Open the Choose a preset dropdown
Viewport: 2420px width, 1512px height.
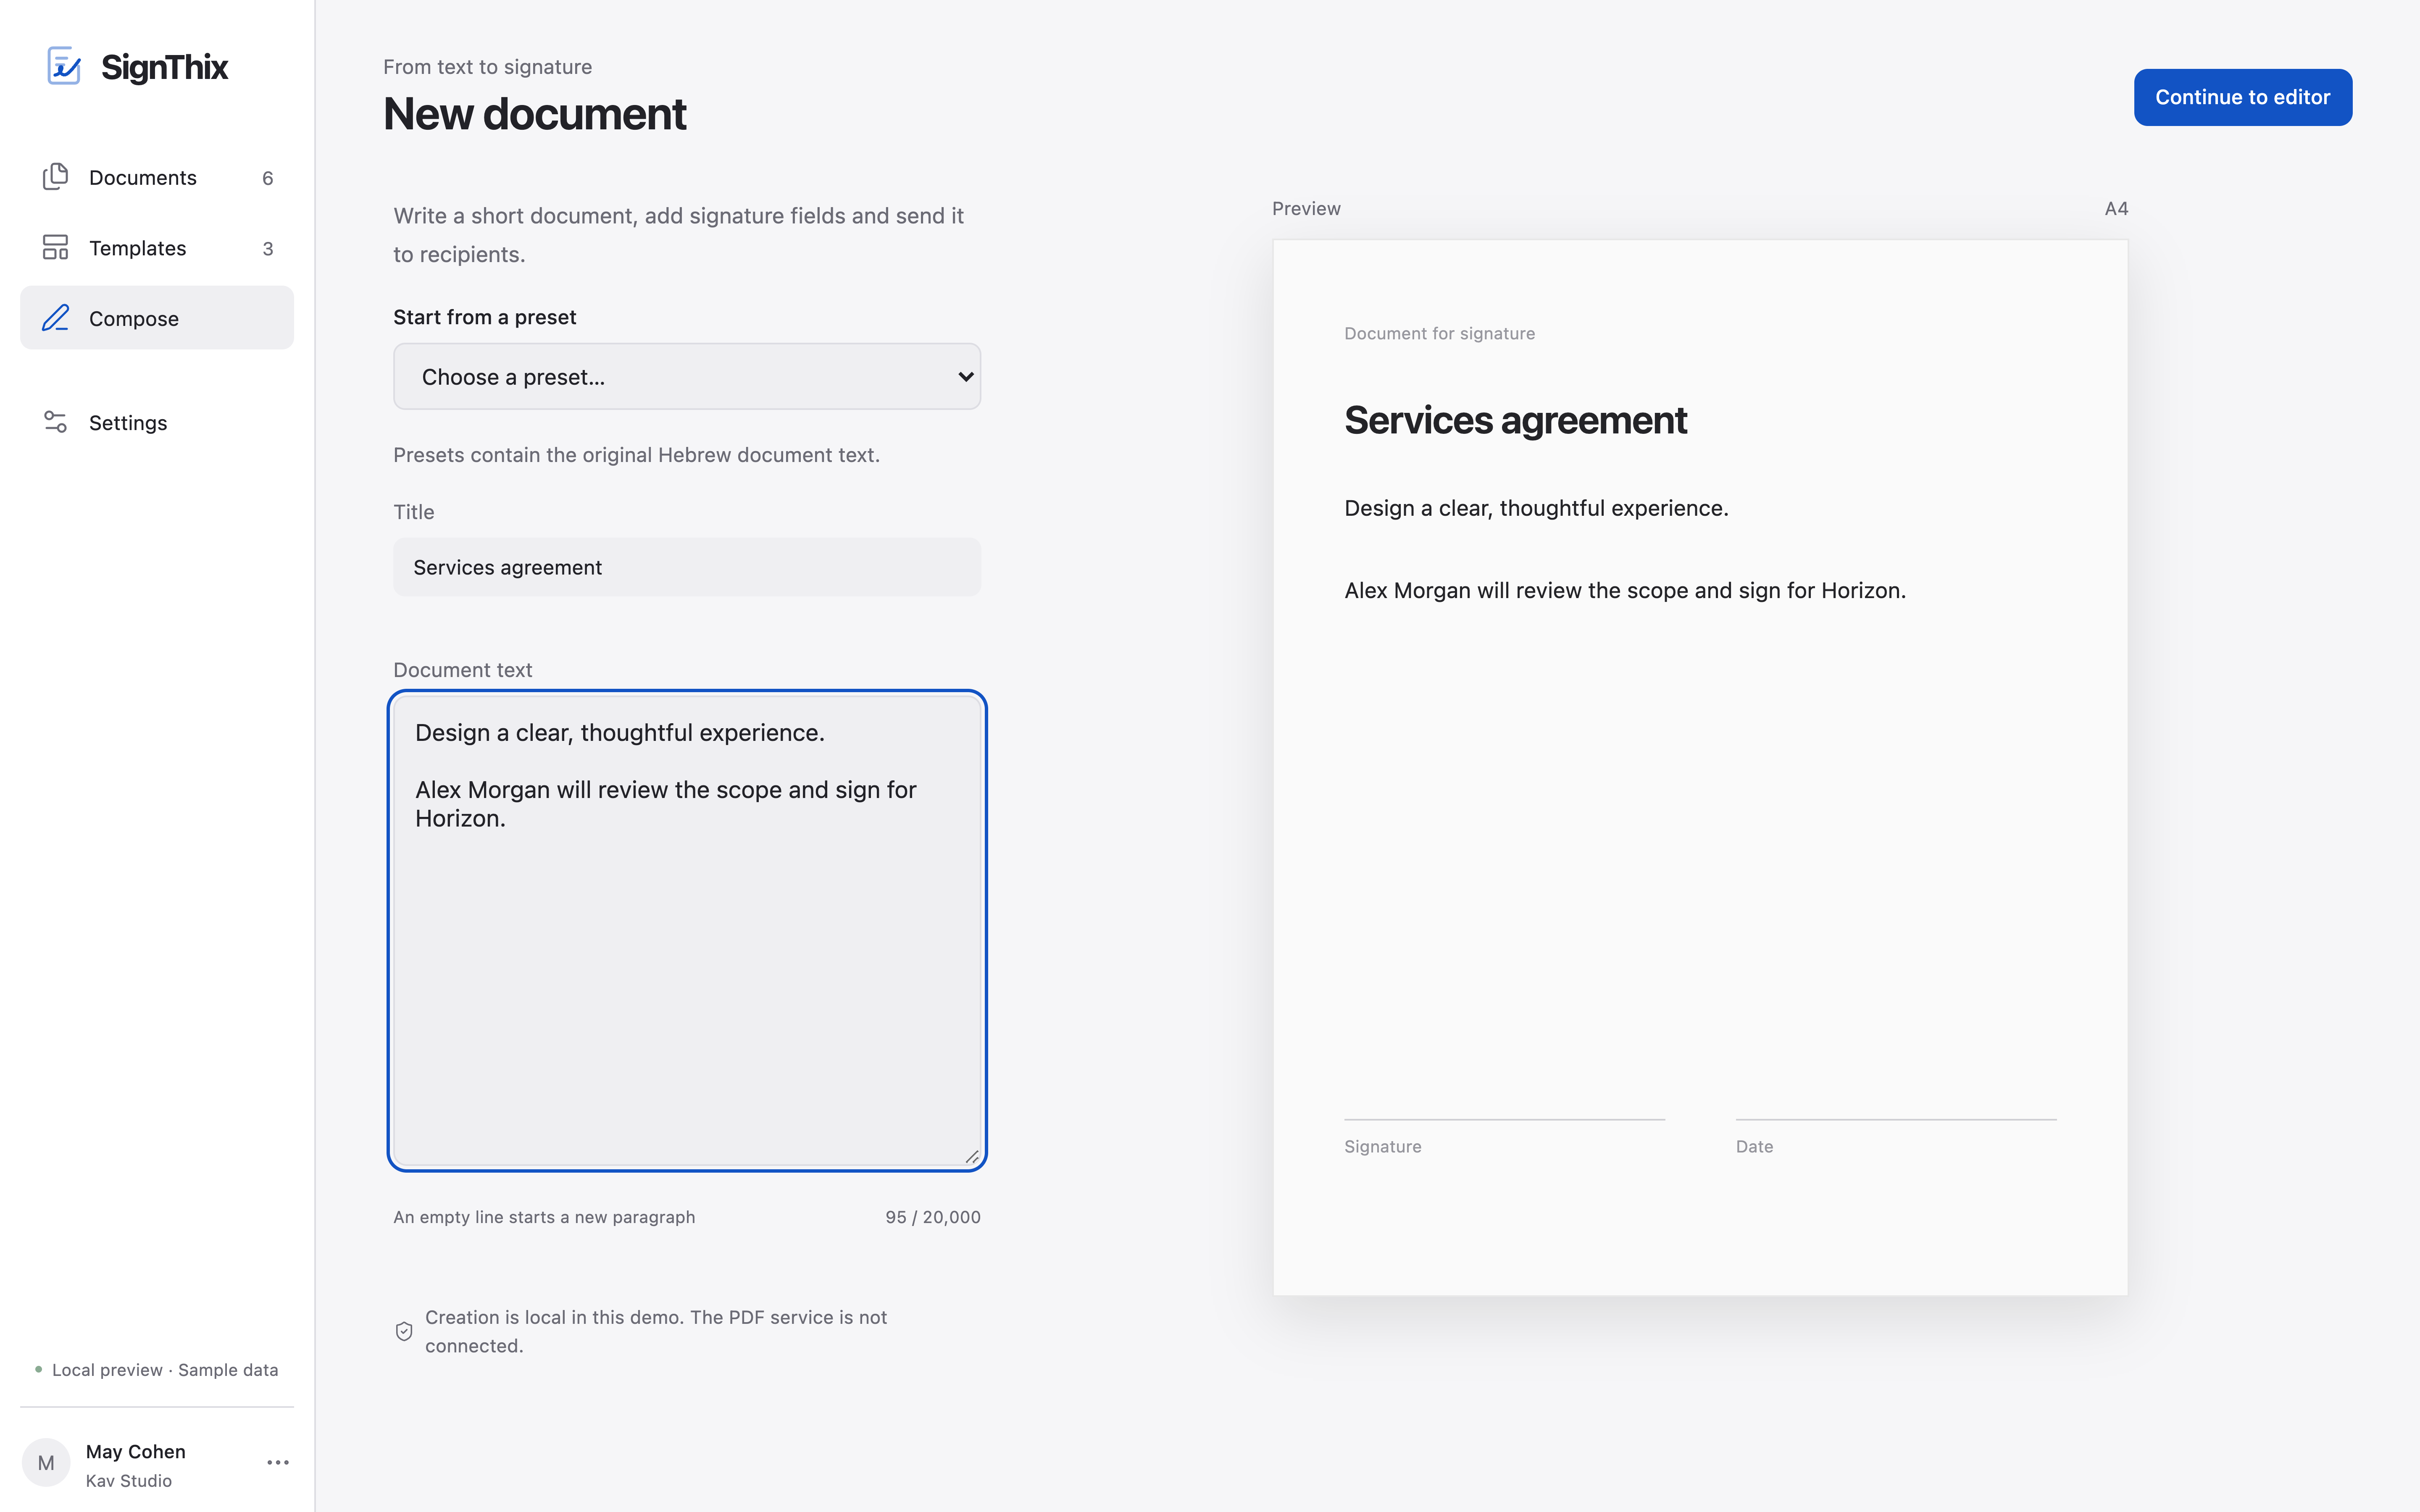687,376
